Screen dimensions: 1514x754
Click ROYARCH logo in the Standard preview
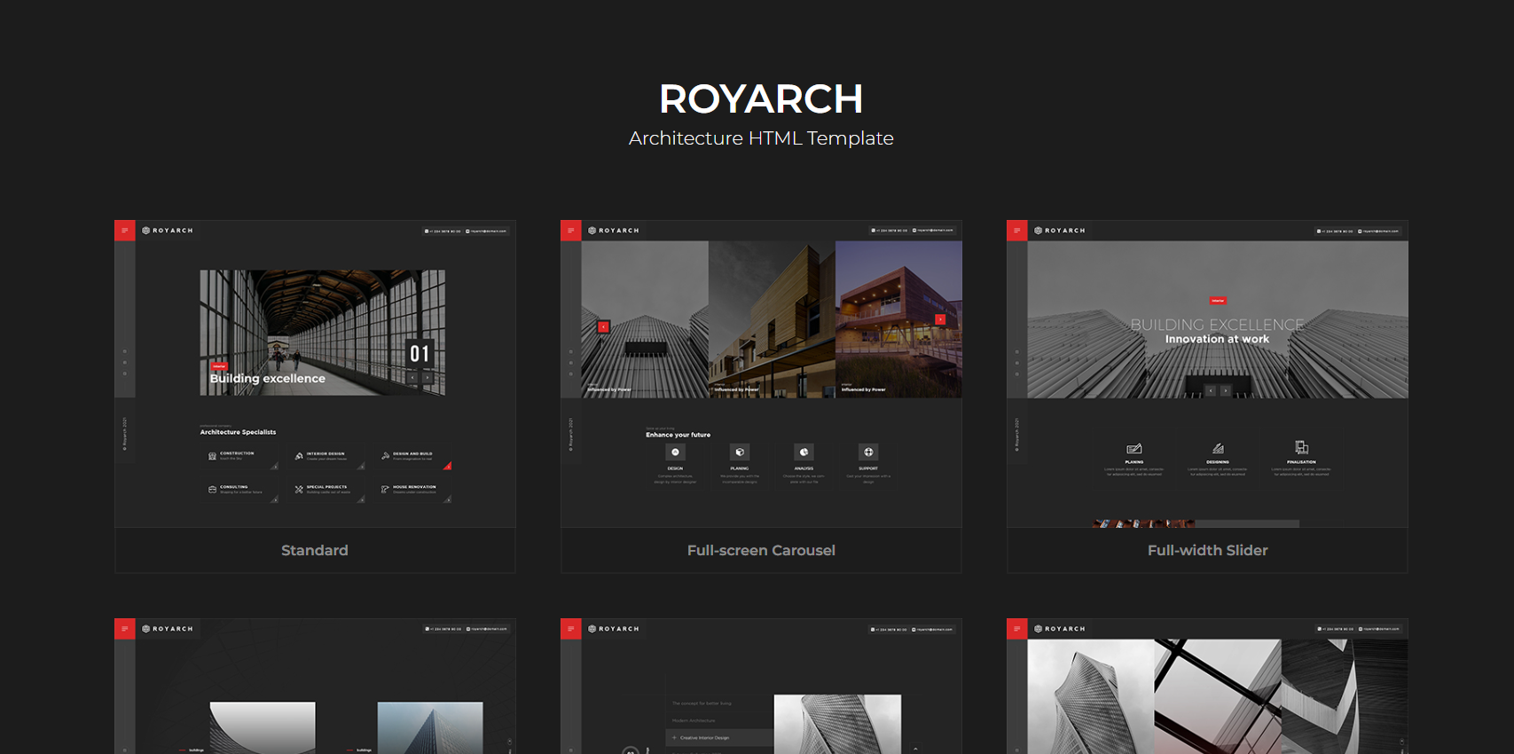[x=168, y=231]
